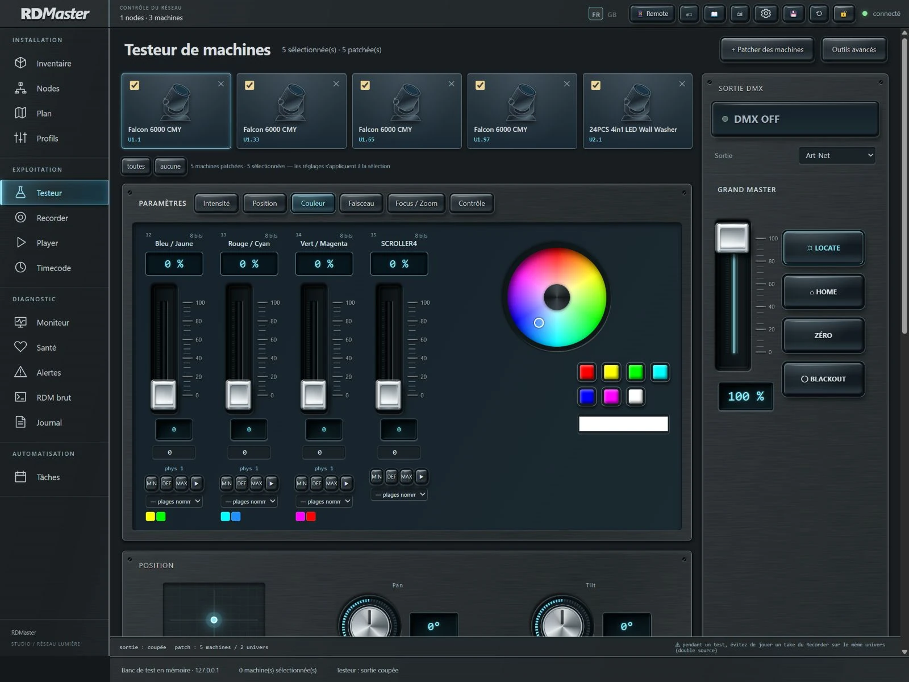Click the yellow padlock icon
Viewport: 909px width, 682px height.
pyautogui.click(x=844, y=14)
